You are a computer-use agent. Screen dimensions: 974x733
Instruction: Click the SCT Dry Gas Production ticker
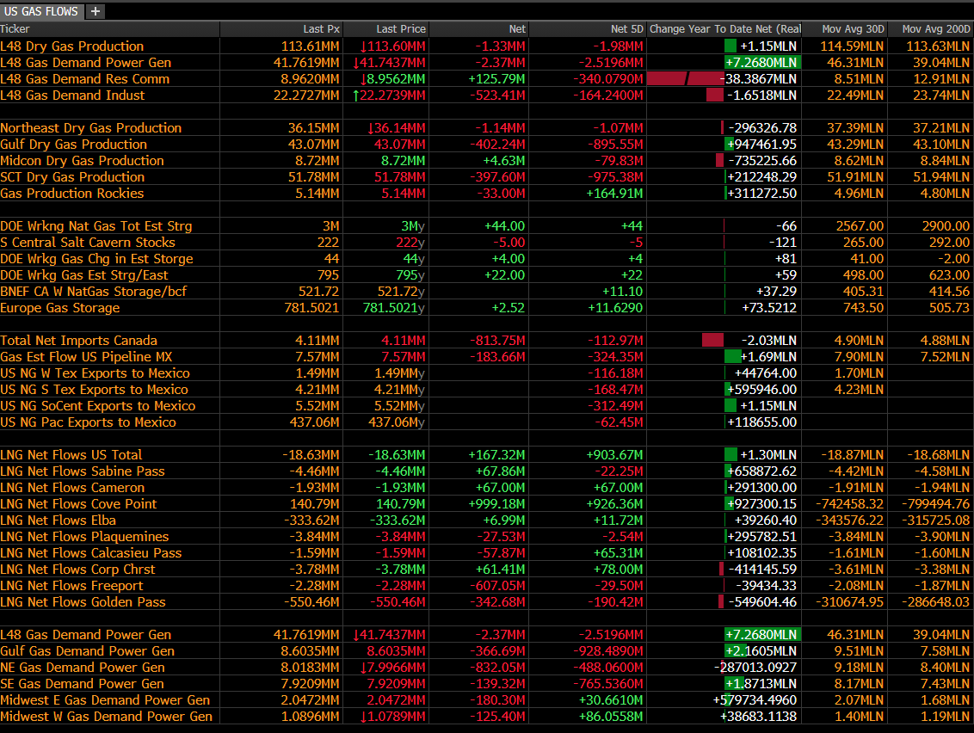pyautogui.click(x=72, y=177)
